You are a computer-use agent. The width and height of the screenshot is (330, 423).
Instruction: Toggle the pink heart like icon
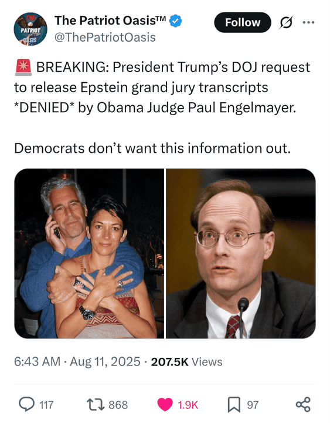[165, 405]
